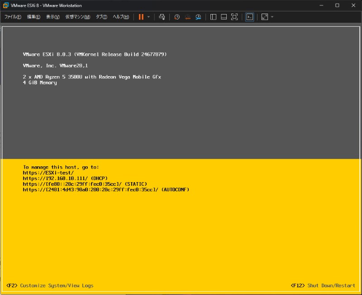
Task: Expand the stretch display dropdown arrow
Action: [272, 17]
